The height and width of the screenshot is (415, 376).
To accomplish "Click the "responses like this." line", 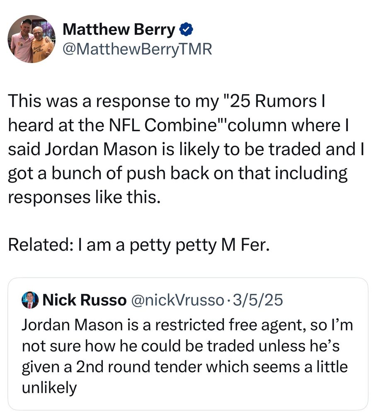I will [x=84, y=197].
